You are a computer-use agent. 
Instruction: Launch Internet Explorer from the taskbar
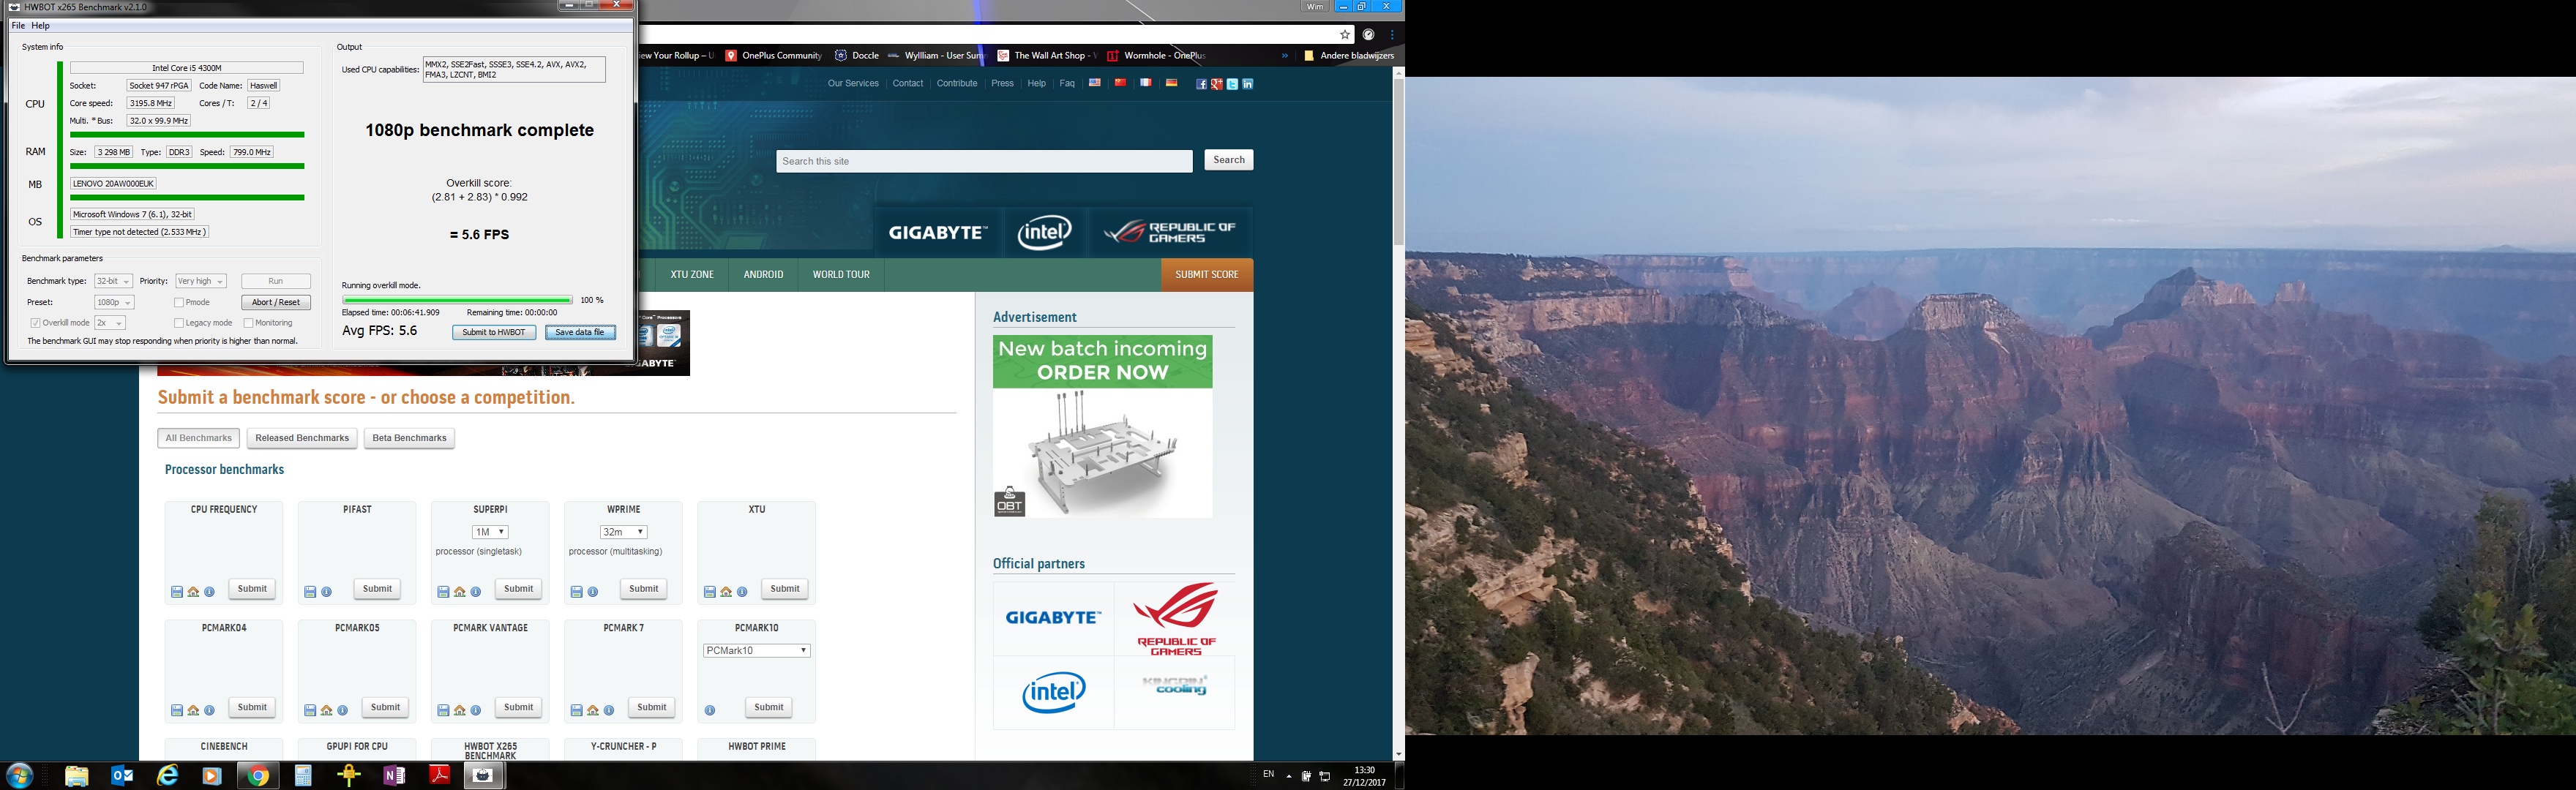point(167,775)
